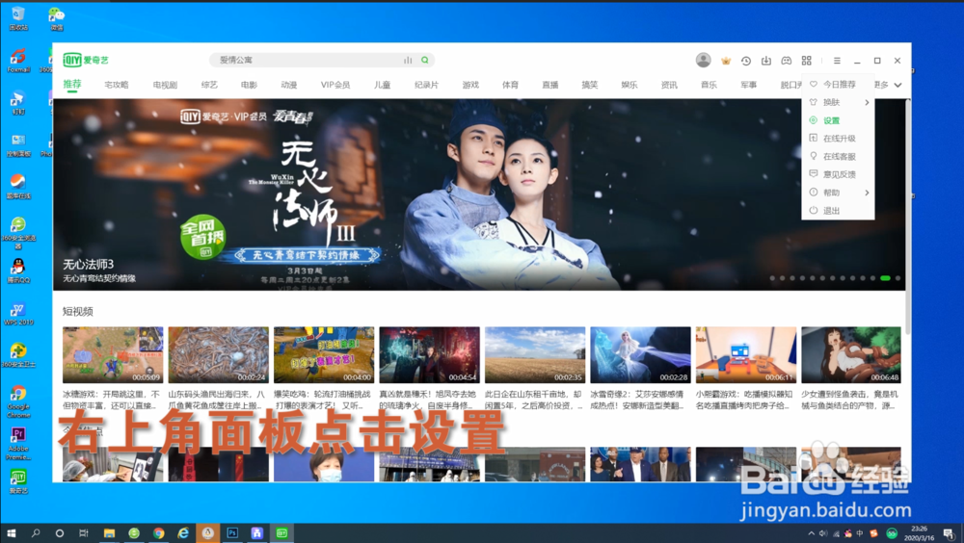Switch to the 电视剧 tab
The height and width of the screenshot is (543, 964).
point(165,85)
